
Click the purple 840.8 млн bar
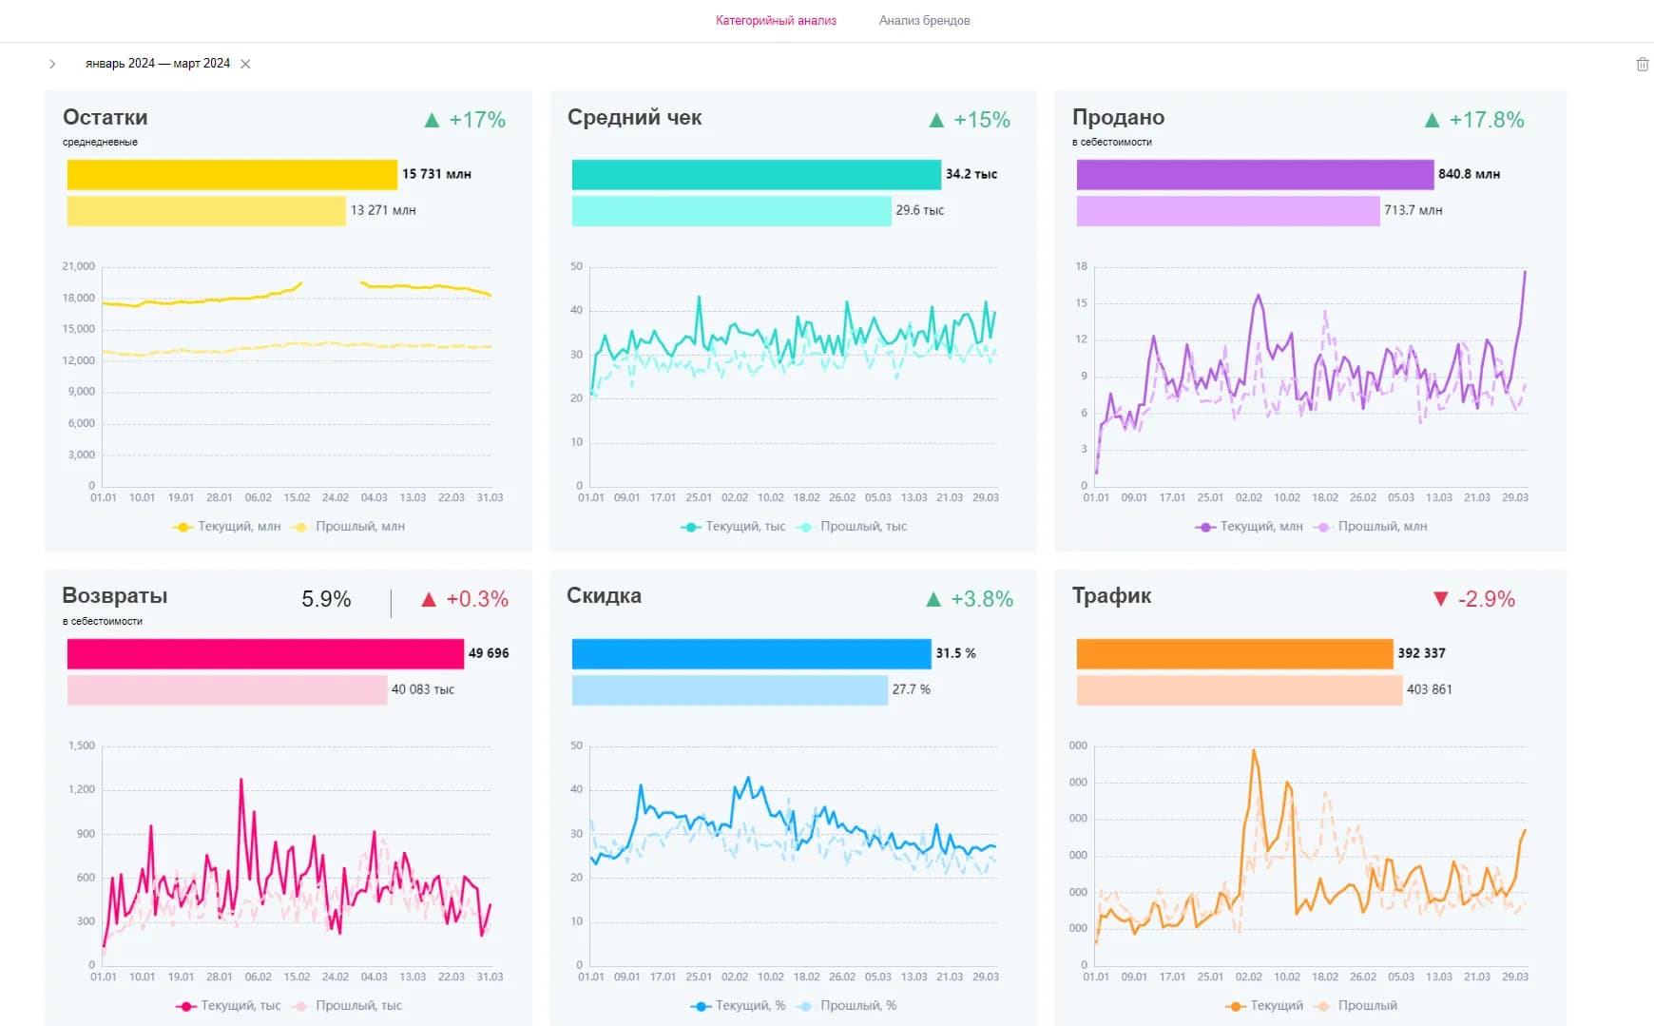(1254, 175)
